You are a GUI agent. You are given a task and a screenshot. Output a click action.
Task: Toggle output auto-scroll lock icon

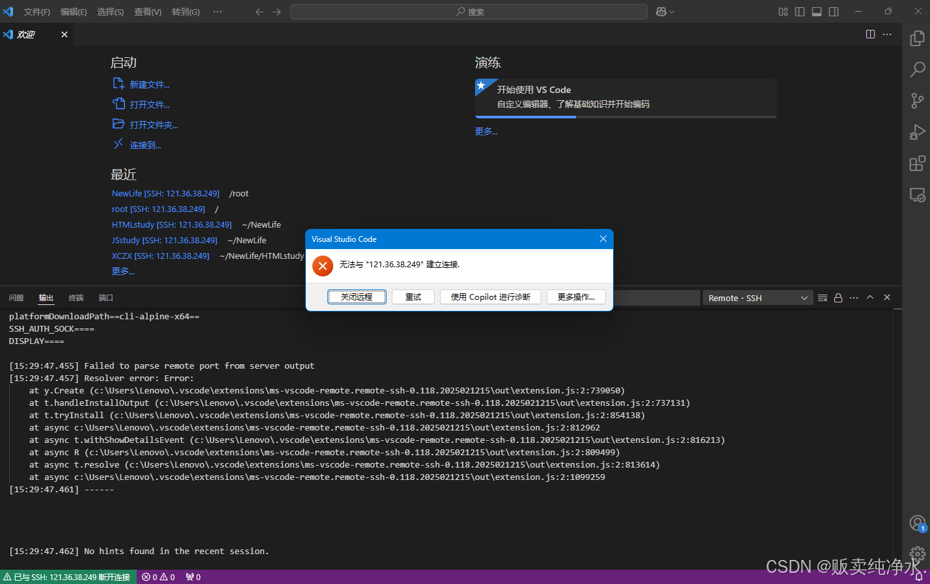[838, 298]
